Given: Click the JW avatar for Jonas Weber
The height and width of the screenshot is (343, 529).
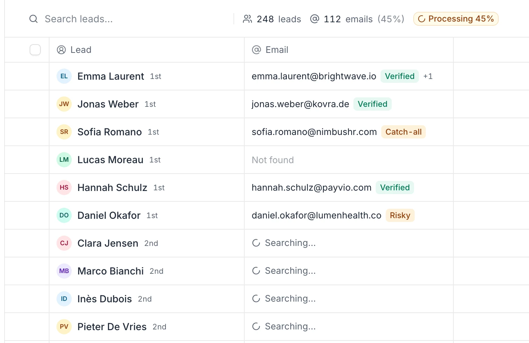Looking at the screenshot, I should 64,104.
